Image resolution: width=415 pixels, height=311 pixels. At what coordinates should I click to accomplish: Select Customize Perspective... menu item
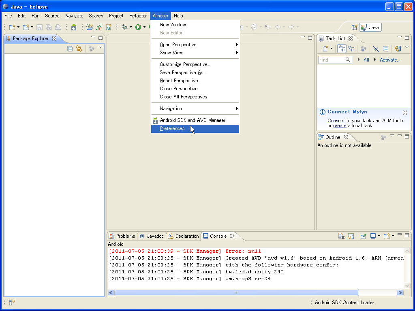[195, 64]
